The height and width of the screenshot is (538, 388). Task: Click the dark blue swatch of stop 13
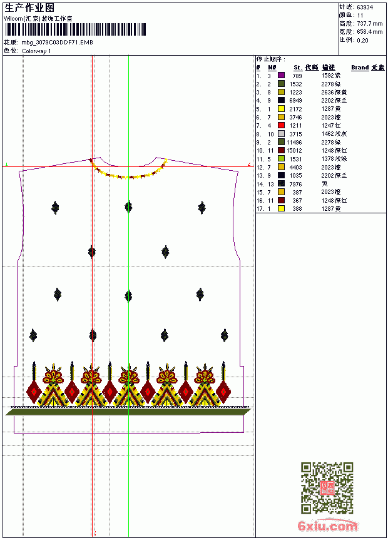click(281, 175)
